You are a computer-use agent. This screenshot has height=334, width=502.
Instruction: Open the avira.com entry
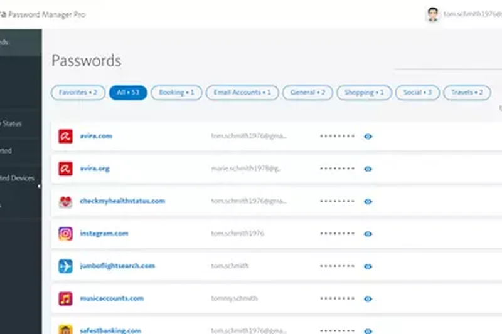[x=96, y=136]
